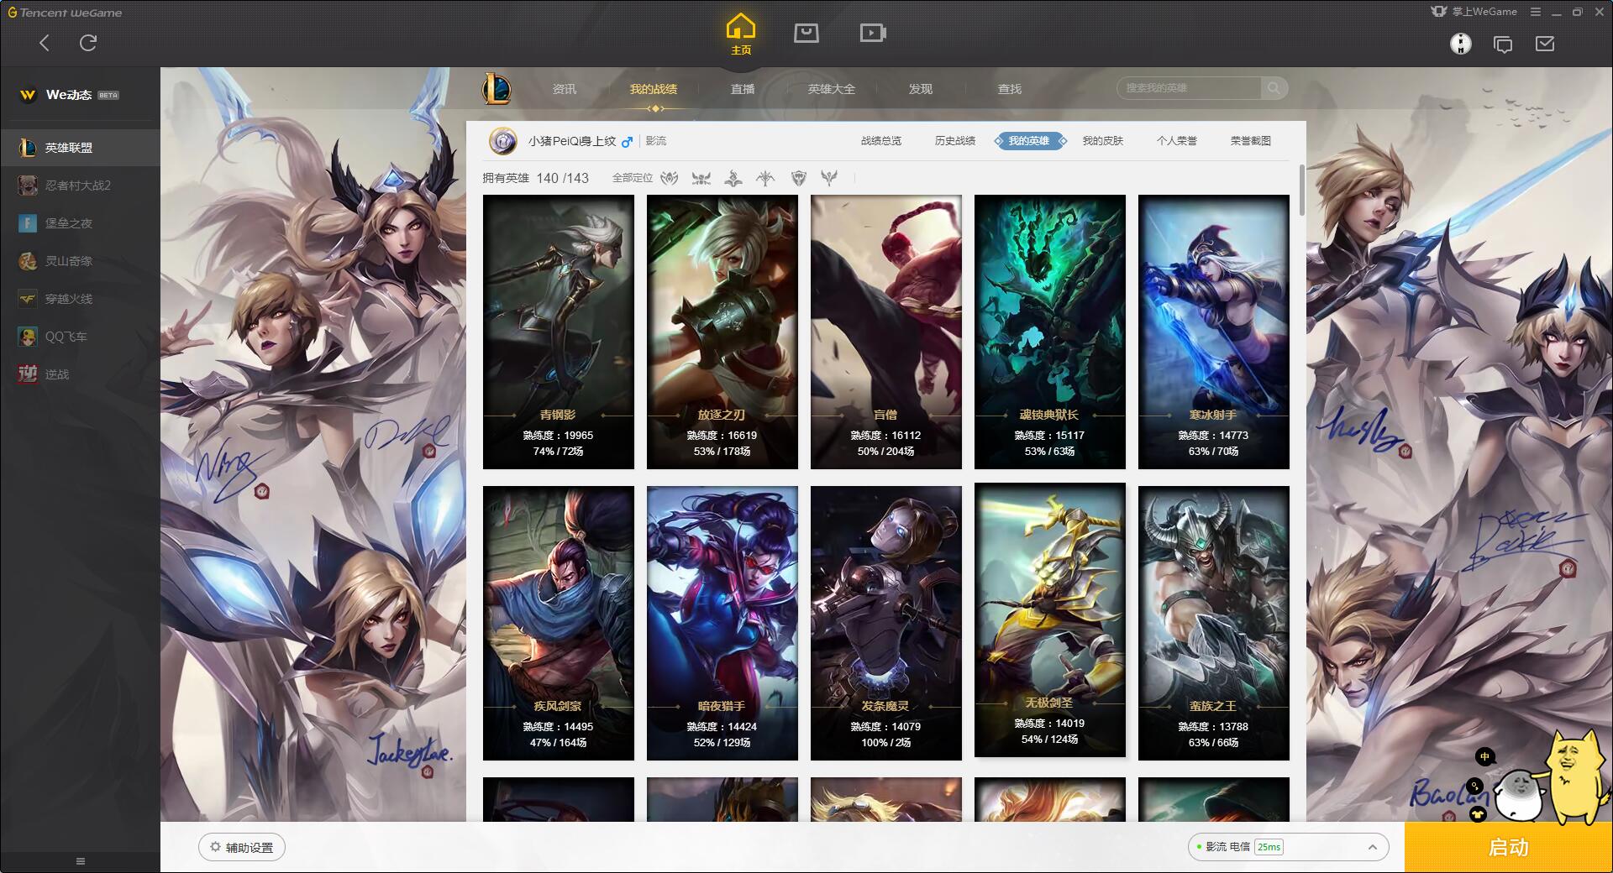Filter heroes by the second role icon
The image size is (1613, 873).
701,178
